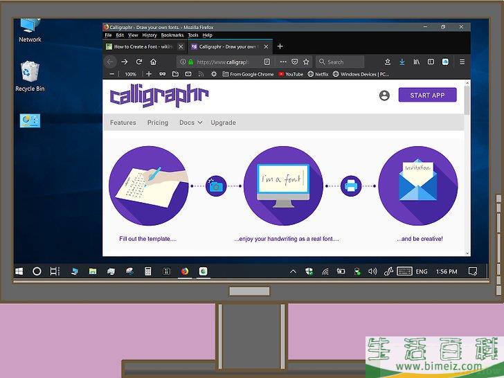Open the Action Center notifications
The image size is (504, 378).
coord(472,271)
